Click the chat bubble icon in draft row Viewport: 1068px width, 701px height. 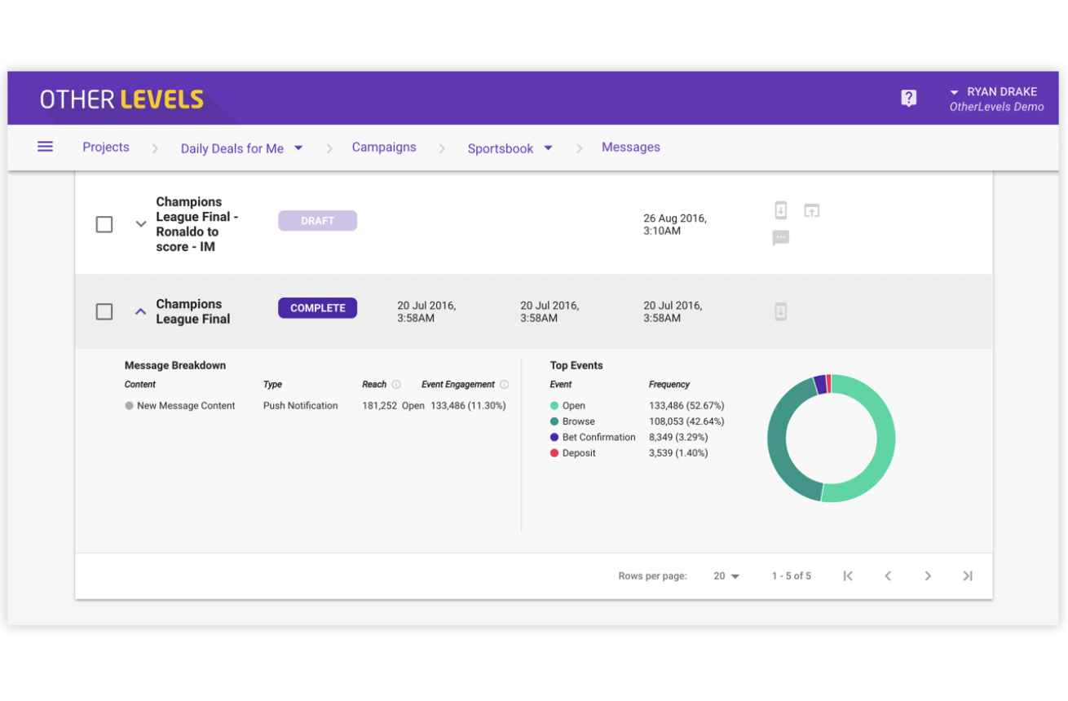click(780, 238)
